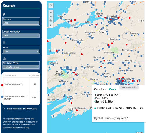Click the Fermoy town label on map

pyautogui.click(x=129, y=60)
